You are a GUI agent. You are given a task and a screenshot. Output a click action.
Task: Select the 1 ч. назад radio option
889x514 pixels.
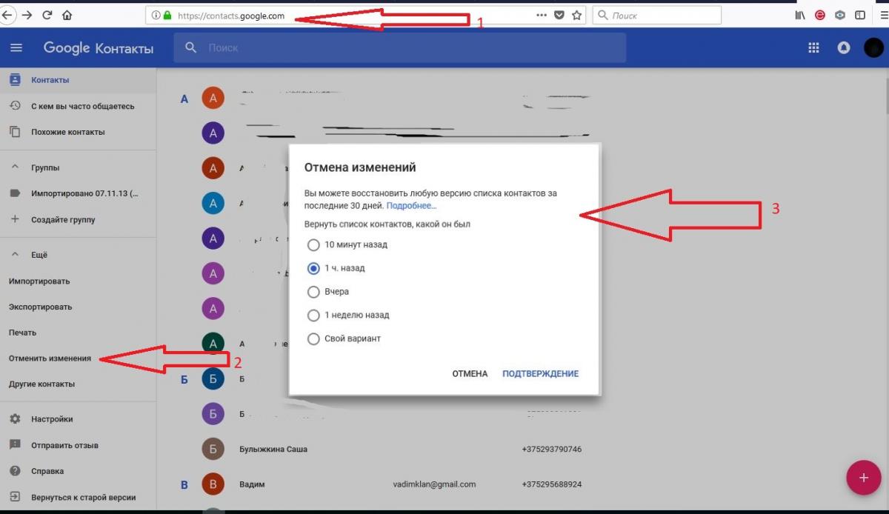313,268
